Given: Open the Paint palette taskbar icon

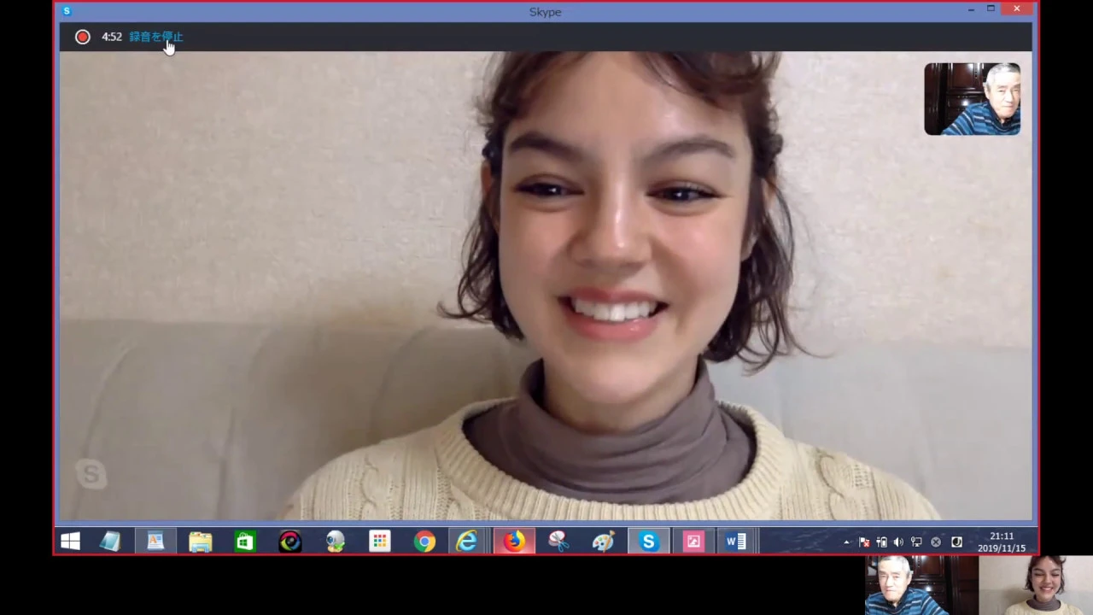Looking at the screenshot, I should tap(603, 542).
